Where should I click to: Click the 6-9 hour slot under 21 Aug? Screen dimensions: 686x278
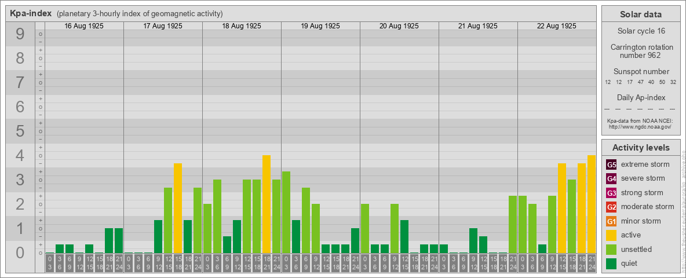coord(464,263)
